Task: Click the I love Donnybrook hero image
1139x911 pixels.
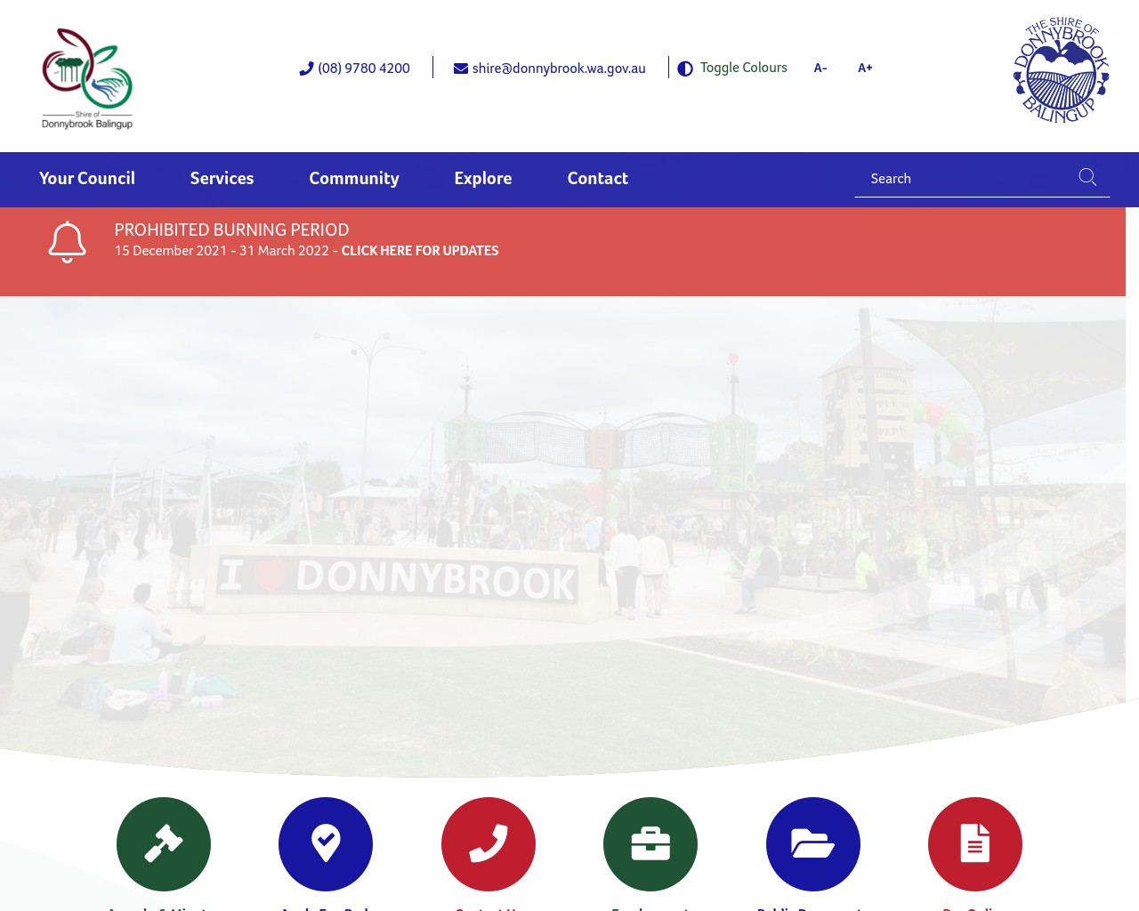Action: pyautogui.click(x=562, y=536)
